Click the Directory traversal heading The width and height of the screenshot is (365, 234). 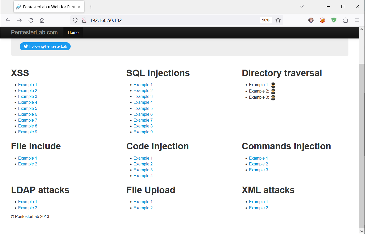[282, 73]
